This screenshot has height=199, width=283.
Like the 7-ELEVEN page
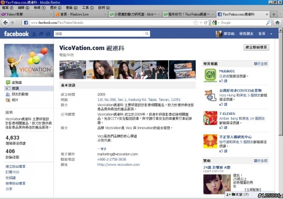coord(223,127)
